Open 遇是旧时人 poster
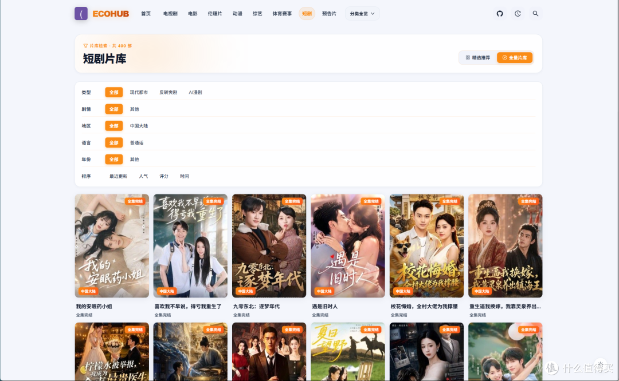 click(x=348, y=245)
